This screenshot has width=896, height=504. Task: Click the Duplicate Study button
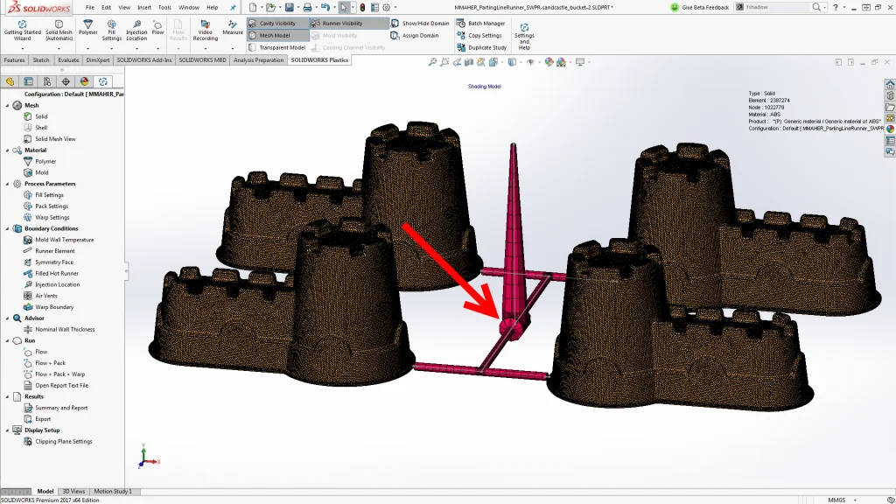tap(486, 47)
